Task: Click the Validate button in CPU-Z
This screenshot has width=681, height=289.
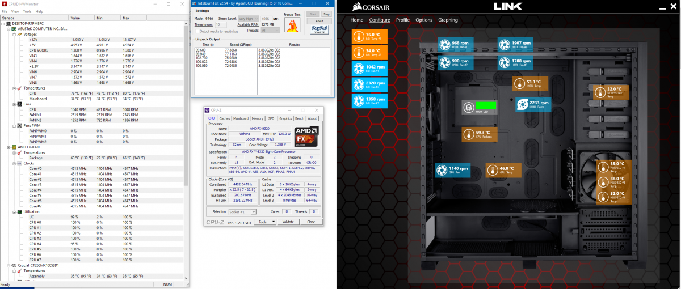Action: click(x=288, y=222)
